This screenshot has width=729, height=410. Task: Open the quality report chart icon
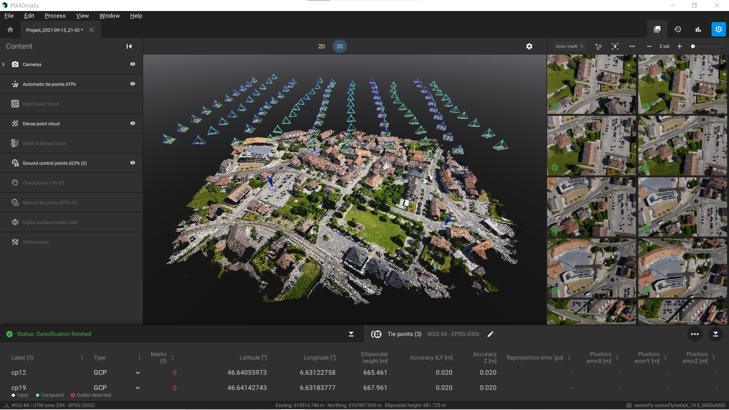coord(698,29)
